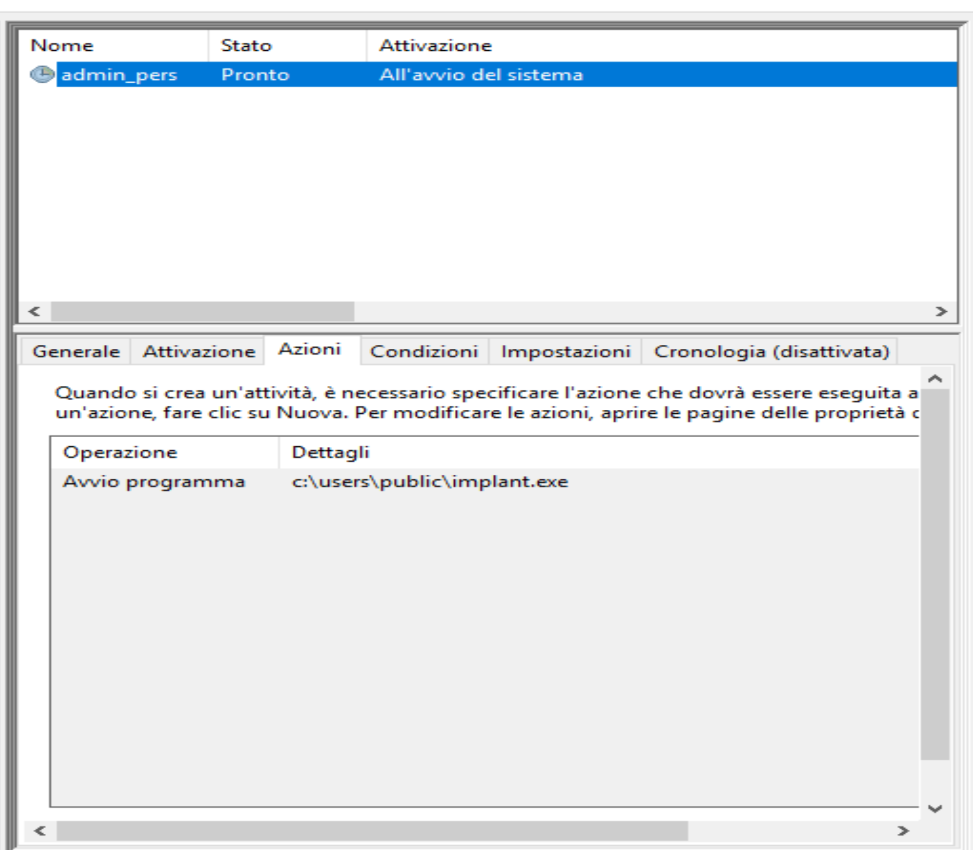Click the Operazione column header
Image resolution: width=973 pixels, height=850 pixels.
pyautogui.click(x=120, y=452)
